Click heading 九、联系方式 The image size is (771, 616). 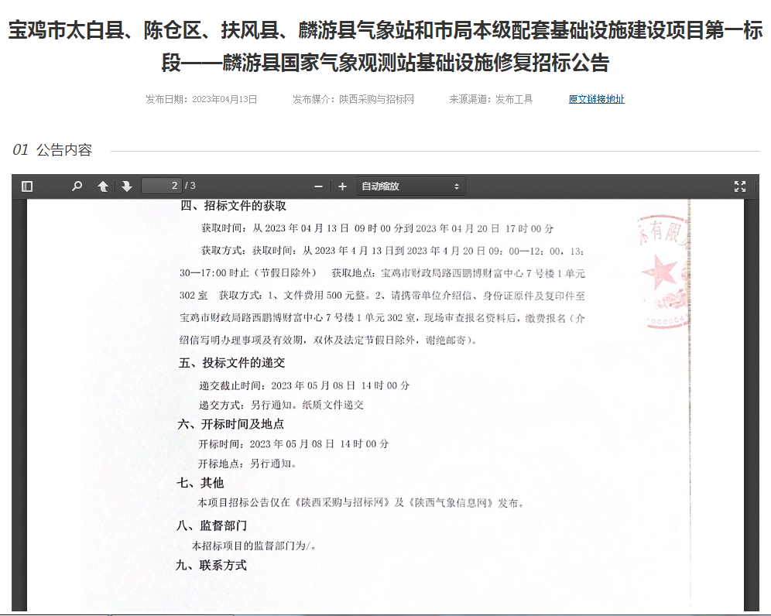point(211,566)
